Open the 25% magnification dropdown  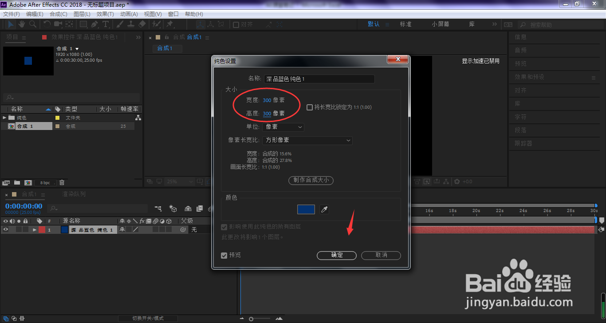click(179, 181)
